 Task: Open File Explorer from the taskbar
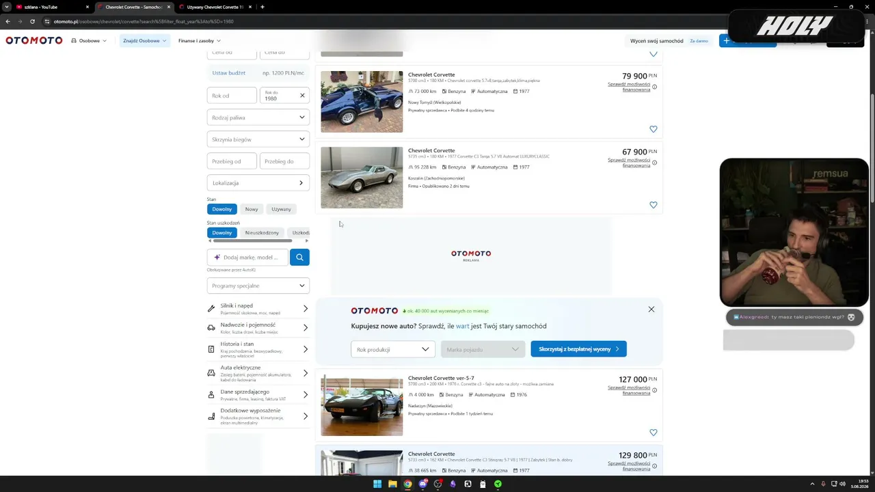pyautogui.click(x=392, y=484)
